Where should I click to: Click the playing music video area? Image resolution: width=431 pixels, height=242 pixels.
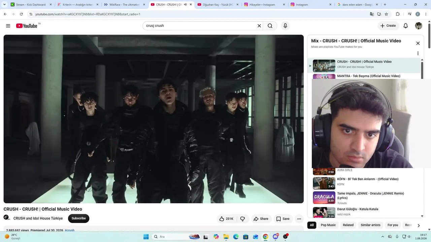pyautogui.click(x=154, y=119)
